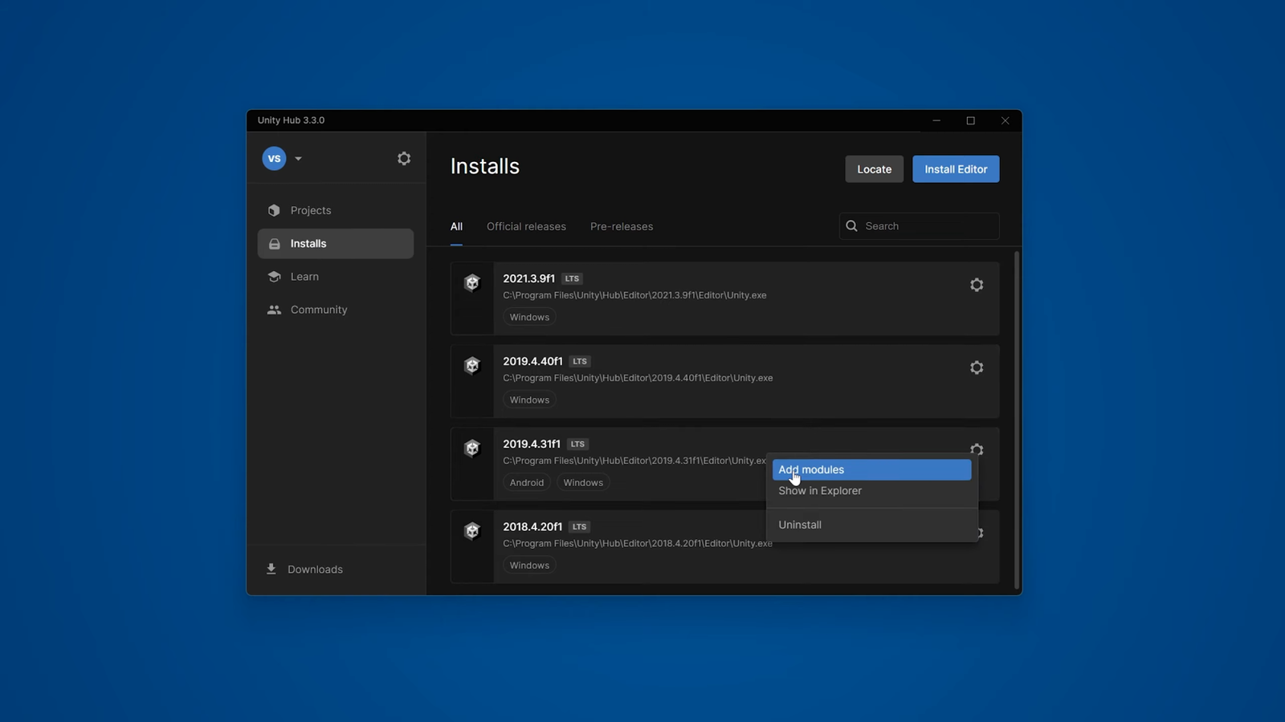Switch to the Pre-releases tab
This screenshot has height=722, width=1285.
pyautogui.click(x=622, y=227)
